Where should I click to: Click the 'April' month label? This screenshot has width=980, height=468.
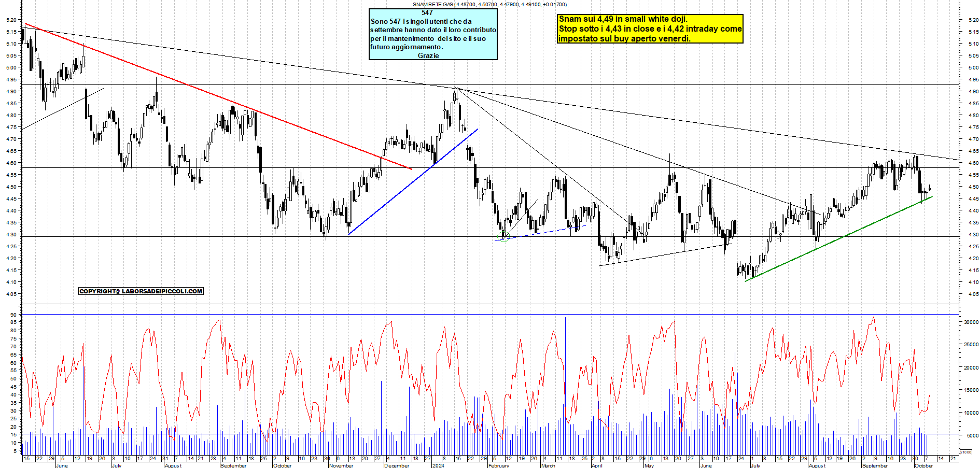[597, 465]
